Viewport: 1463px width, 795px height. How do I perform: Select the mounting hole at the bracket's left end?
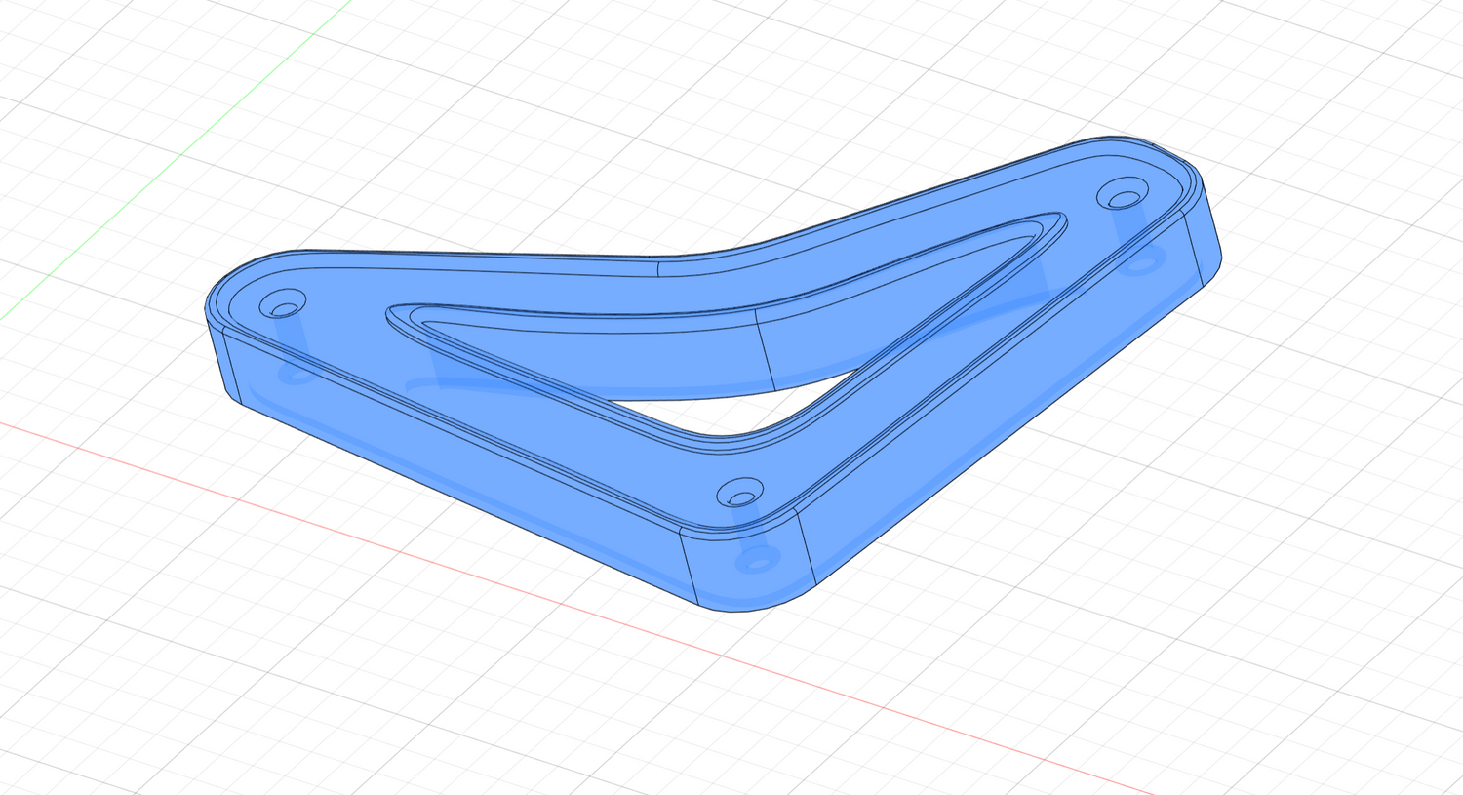[x=284, y=303]
